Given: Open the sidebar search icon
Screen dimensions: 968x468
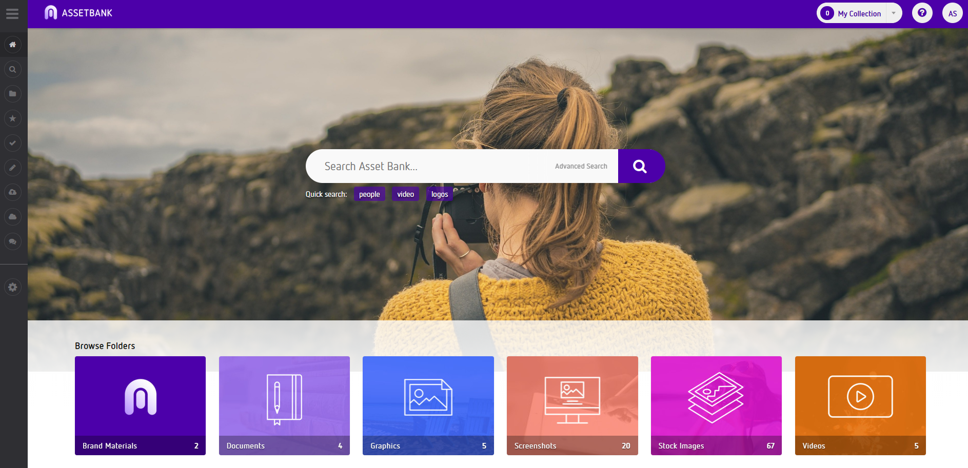Looking at the screenshot, I should point(13,69).
